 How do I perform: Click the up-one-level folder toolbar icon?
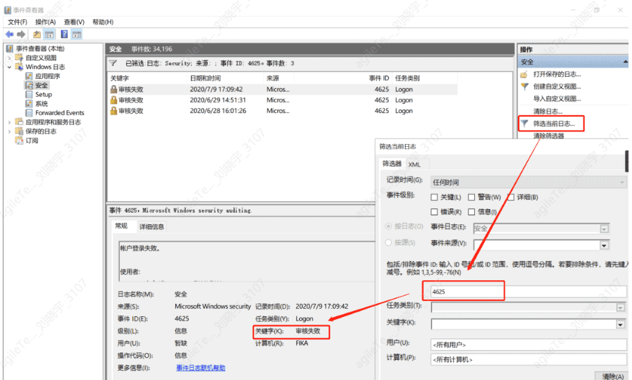(x=37, y=34)
